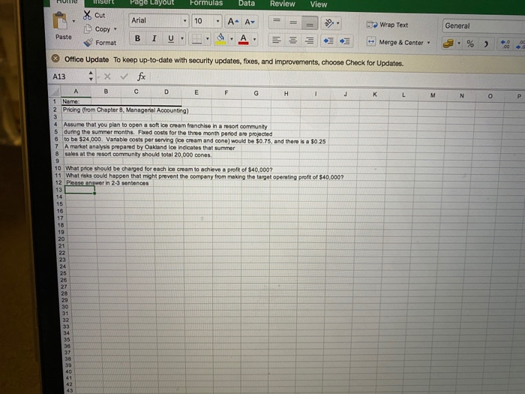The height and width of the screenshot is (394, 525).
Task: Click the text orientation icon
Action: 329,23
